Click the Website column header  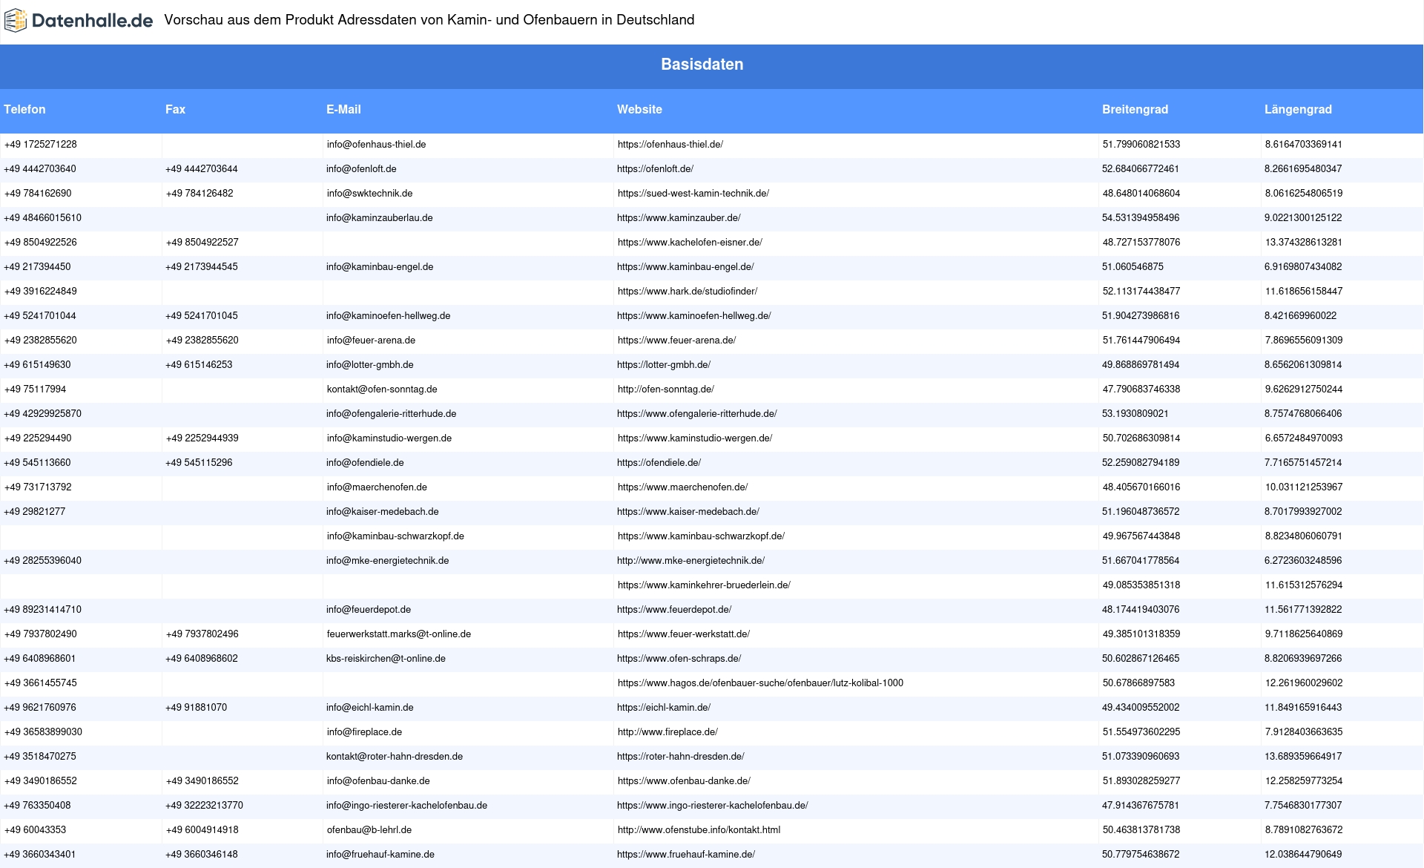[639, 109]
